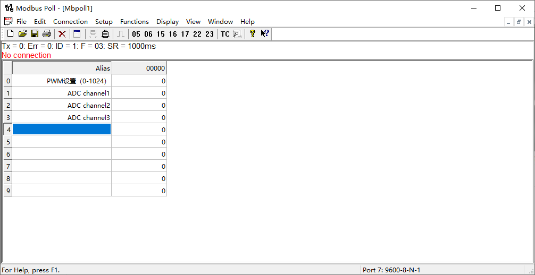The image size is (535, 275).
Task: Click row header number 5
Action: coord(8,142)
